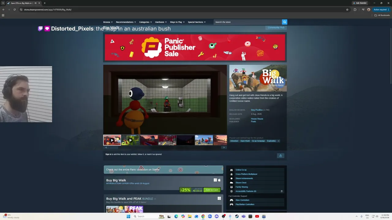This screenshot has height=220, width=392.
Task: Open Chrome extensions puzzle icon
Action: tap(355, 9)
